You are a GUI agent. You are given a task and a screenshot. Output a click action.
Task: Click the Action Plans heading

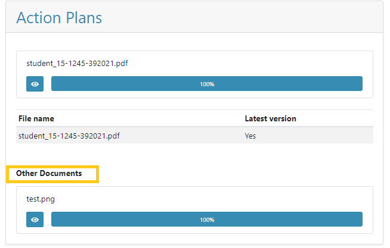click(59, 18)
